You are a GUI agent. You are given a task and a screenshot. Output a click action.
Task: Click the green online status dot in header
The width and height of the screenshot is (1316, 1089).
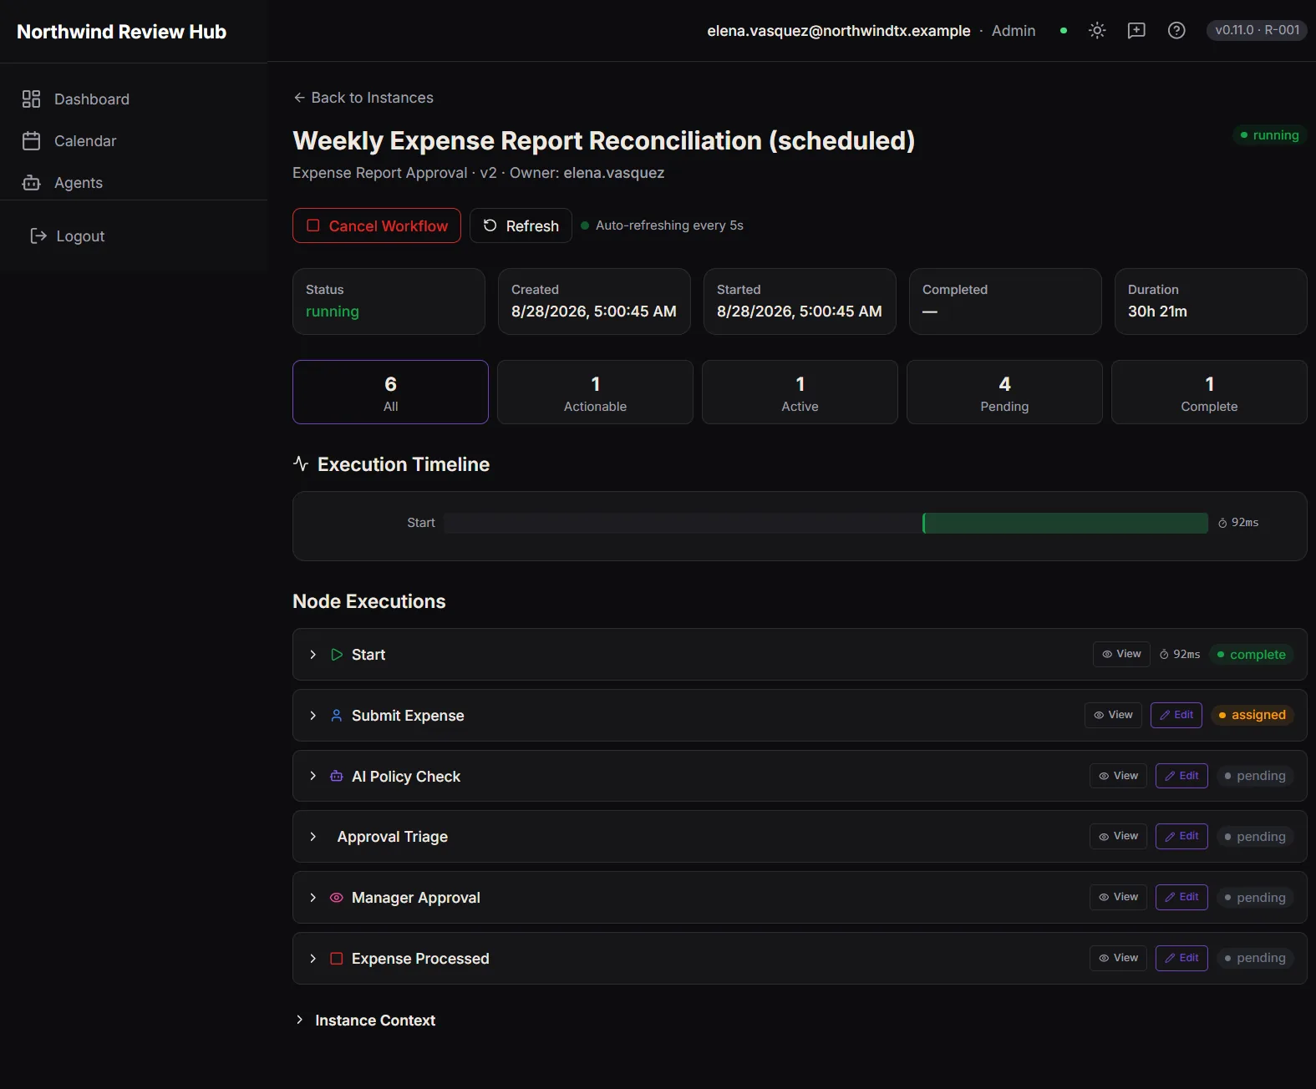pos(1063,31)
